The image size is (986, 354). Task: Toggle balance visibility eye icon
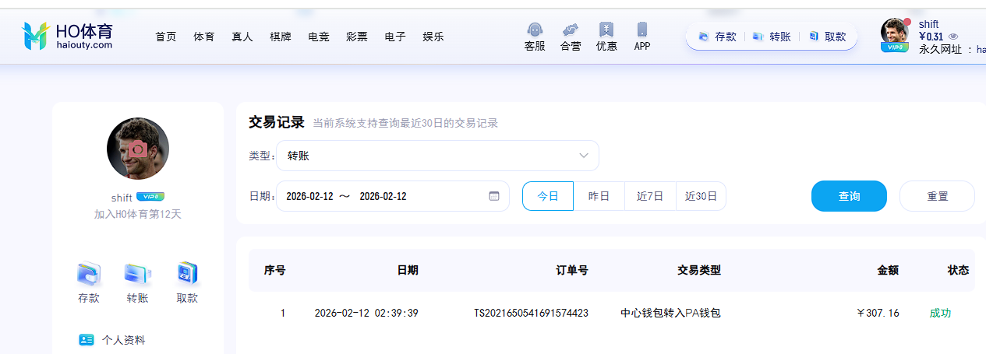tap(953, 37)
